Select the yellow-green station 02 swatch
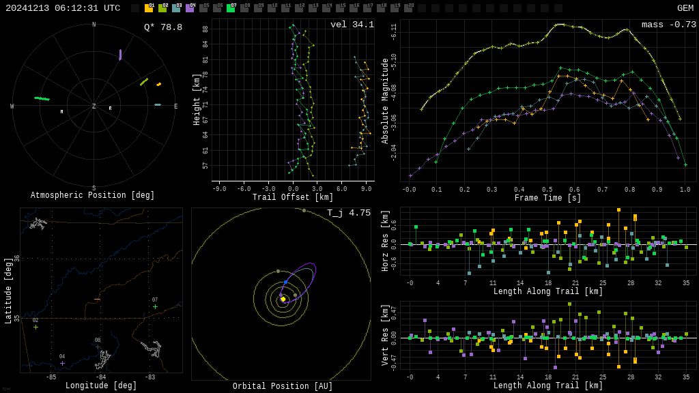The height and width of the screenshot is (393, 699). coord(162,8)
